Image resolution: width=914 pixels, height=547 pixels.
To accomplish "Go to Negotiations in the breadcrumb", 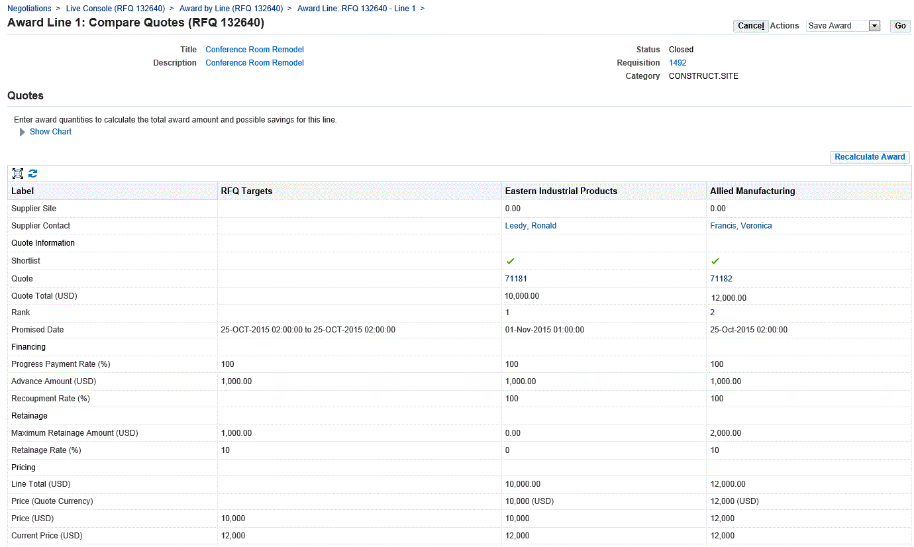I will 29,9.
